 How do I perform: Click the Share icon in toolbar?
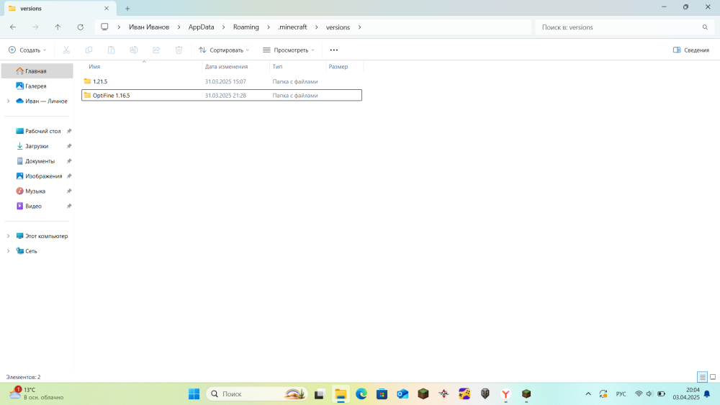point(156,50)
